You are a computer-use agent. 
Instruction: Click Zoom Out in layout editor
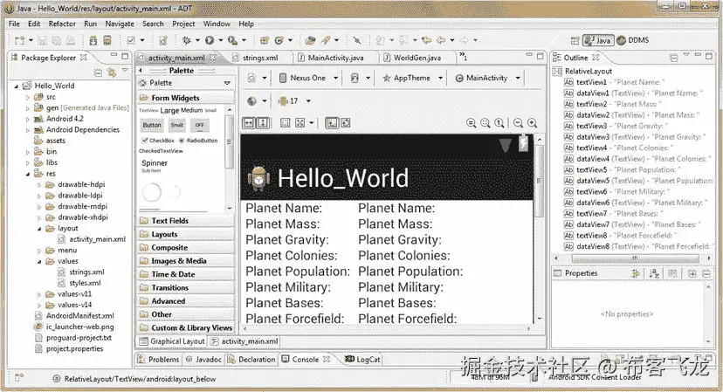click(x=518, y=123)
